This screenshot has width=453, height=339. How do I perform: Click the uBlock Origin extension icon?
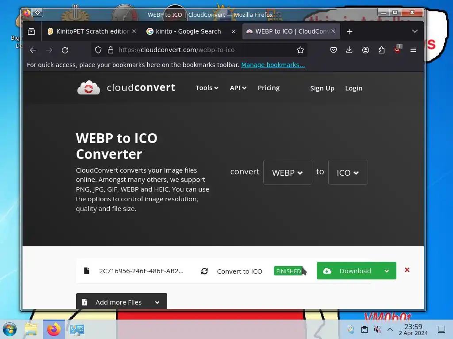point(398,49)
